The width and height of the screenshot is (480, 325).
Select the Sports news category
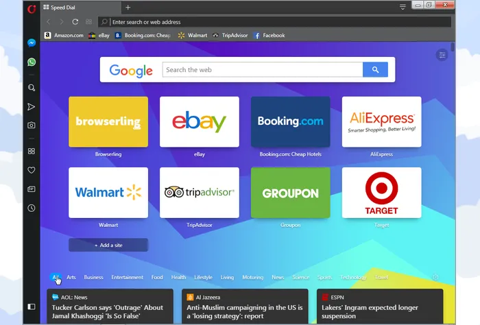[324, 277]
